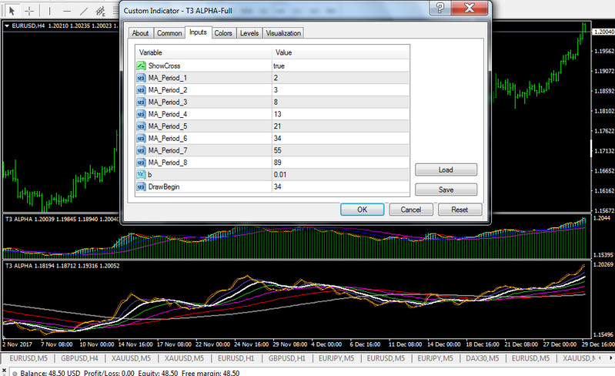Screen dimensions: 615x376
Task: Click the integer icon beside MA_Period_1
Action: pyautogui.click(x=141, y=78)
